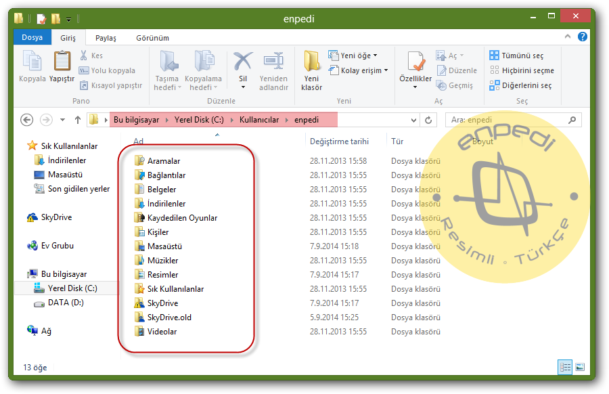This screenshot has width=609, height=394.
Task: Click the Aç open button
Action: (450, 56)
